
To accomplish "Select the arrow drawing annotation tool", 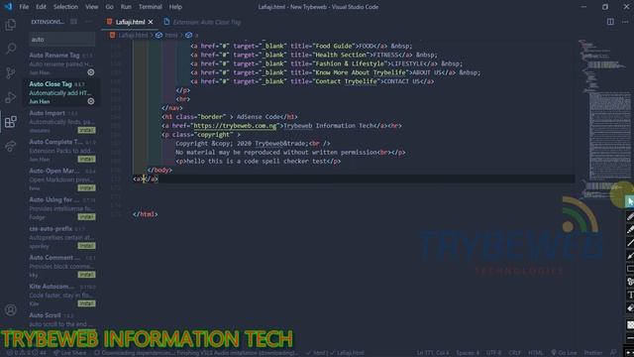I will 630,256.
